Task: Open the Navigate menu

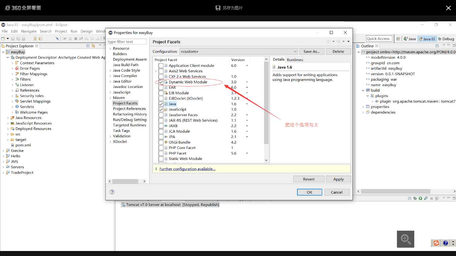Action: click(x=29, y=31)
